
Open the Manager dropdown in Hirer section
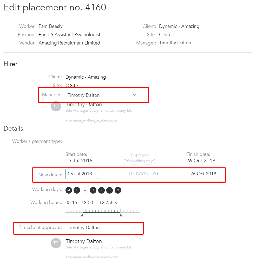[x=102, y=95]
